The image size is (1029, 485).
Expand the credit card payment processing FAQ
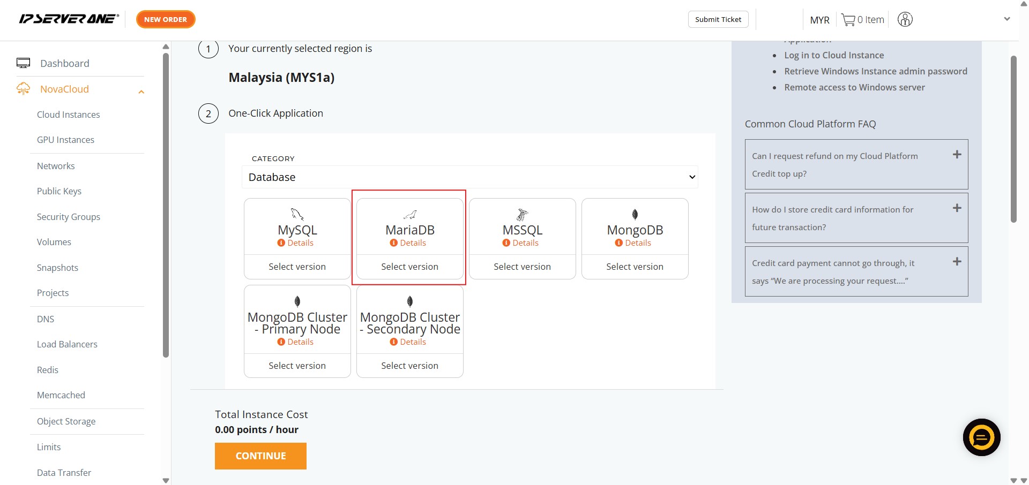957,262
